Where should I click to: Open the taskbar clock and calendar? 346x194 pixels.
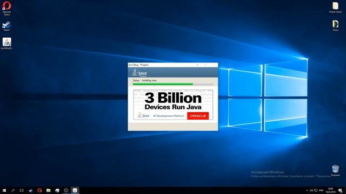pyautogui.click(x=330, y=190)
